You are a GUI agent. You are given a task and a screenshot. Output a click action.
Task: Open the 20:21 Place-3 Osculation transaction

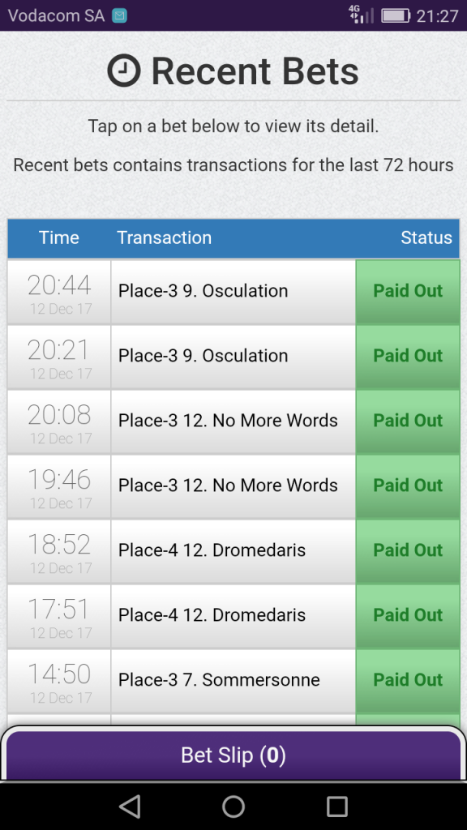233,357
